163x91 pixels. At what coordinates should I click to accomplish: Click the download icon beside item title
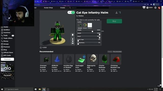point(117,13)
